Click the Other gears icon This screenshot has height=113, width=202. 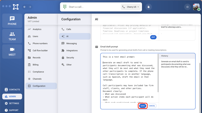click(x=63, y=65)
